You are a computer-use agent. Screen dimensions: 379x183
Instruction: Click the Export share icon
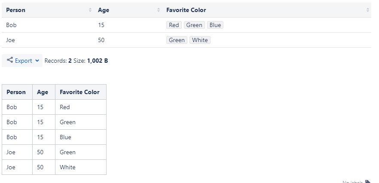(9, 60)
